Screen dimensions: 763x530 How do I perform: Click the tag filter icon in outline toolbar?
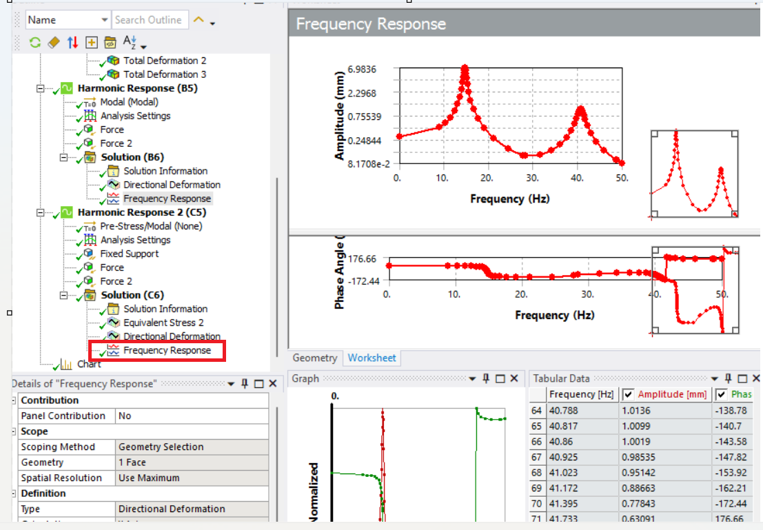pyautogui.click(x=54, y=43)
